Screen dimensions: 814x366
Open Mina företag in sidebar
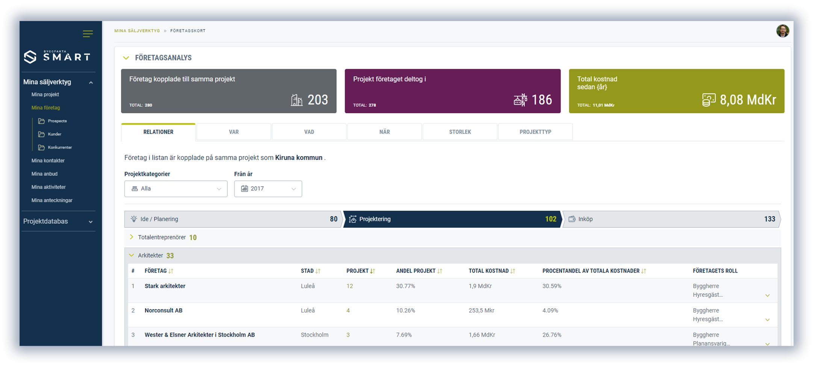pos(45,108)
